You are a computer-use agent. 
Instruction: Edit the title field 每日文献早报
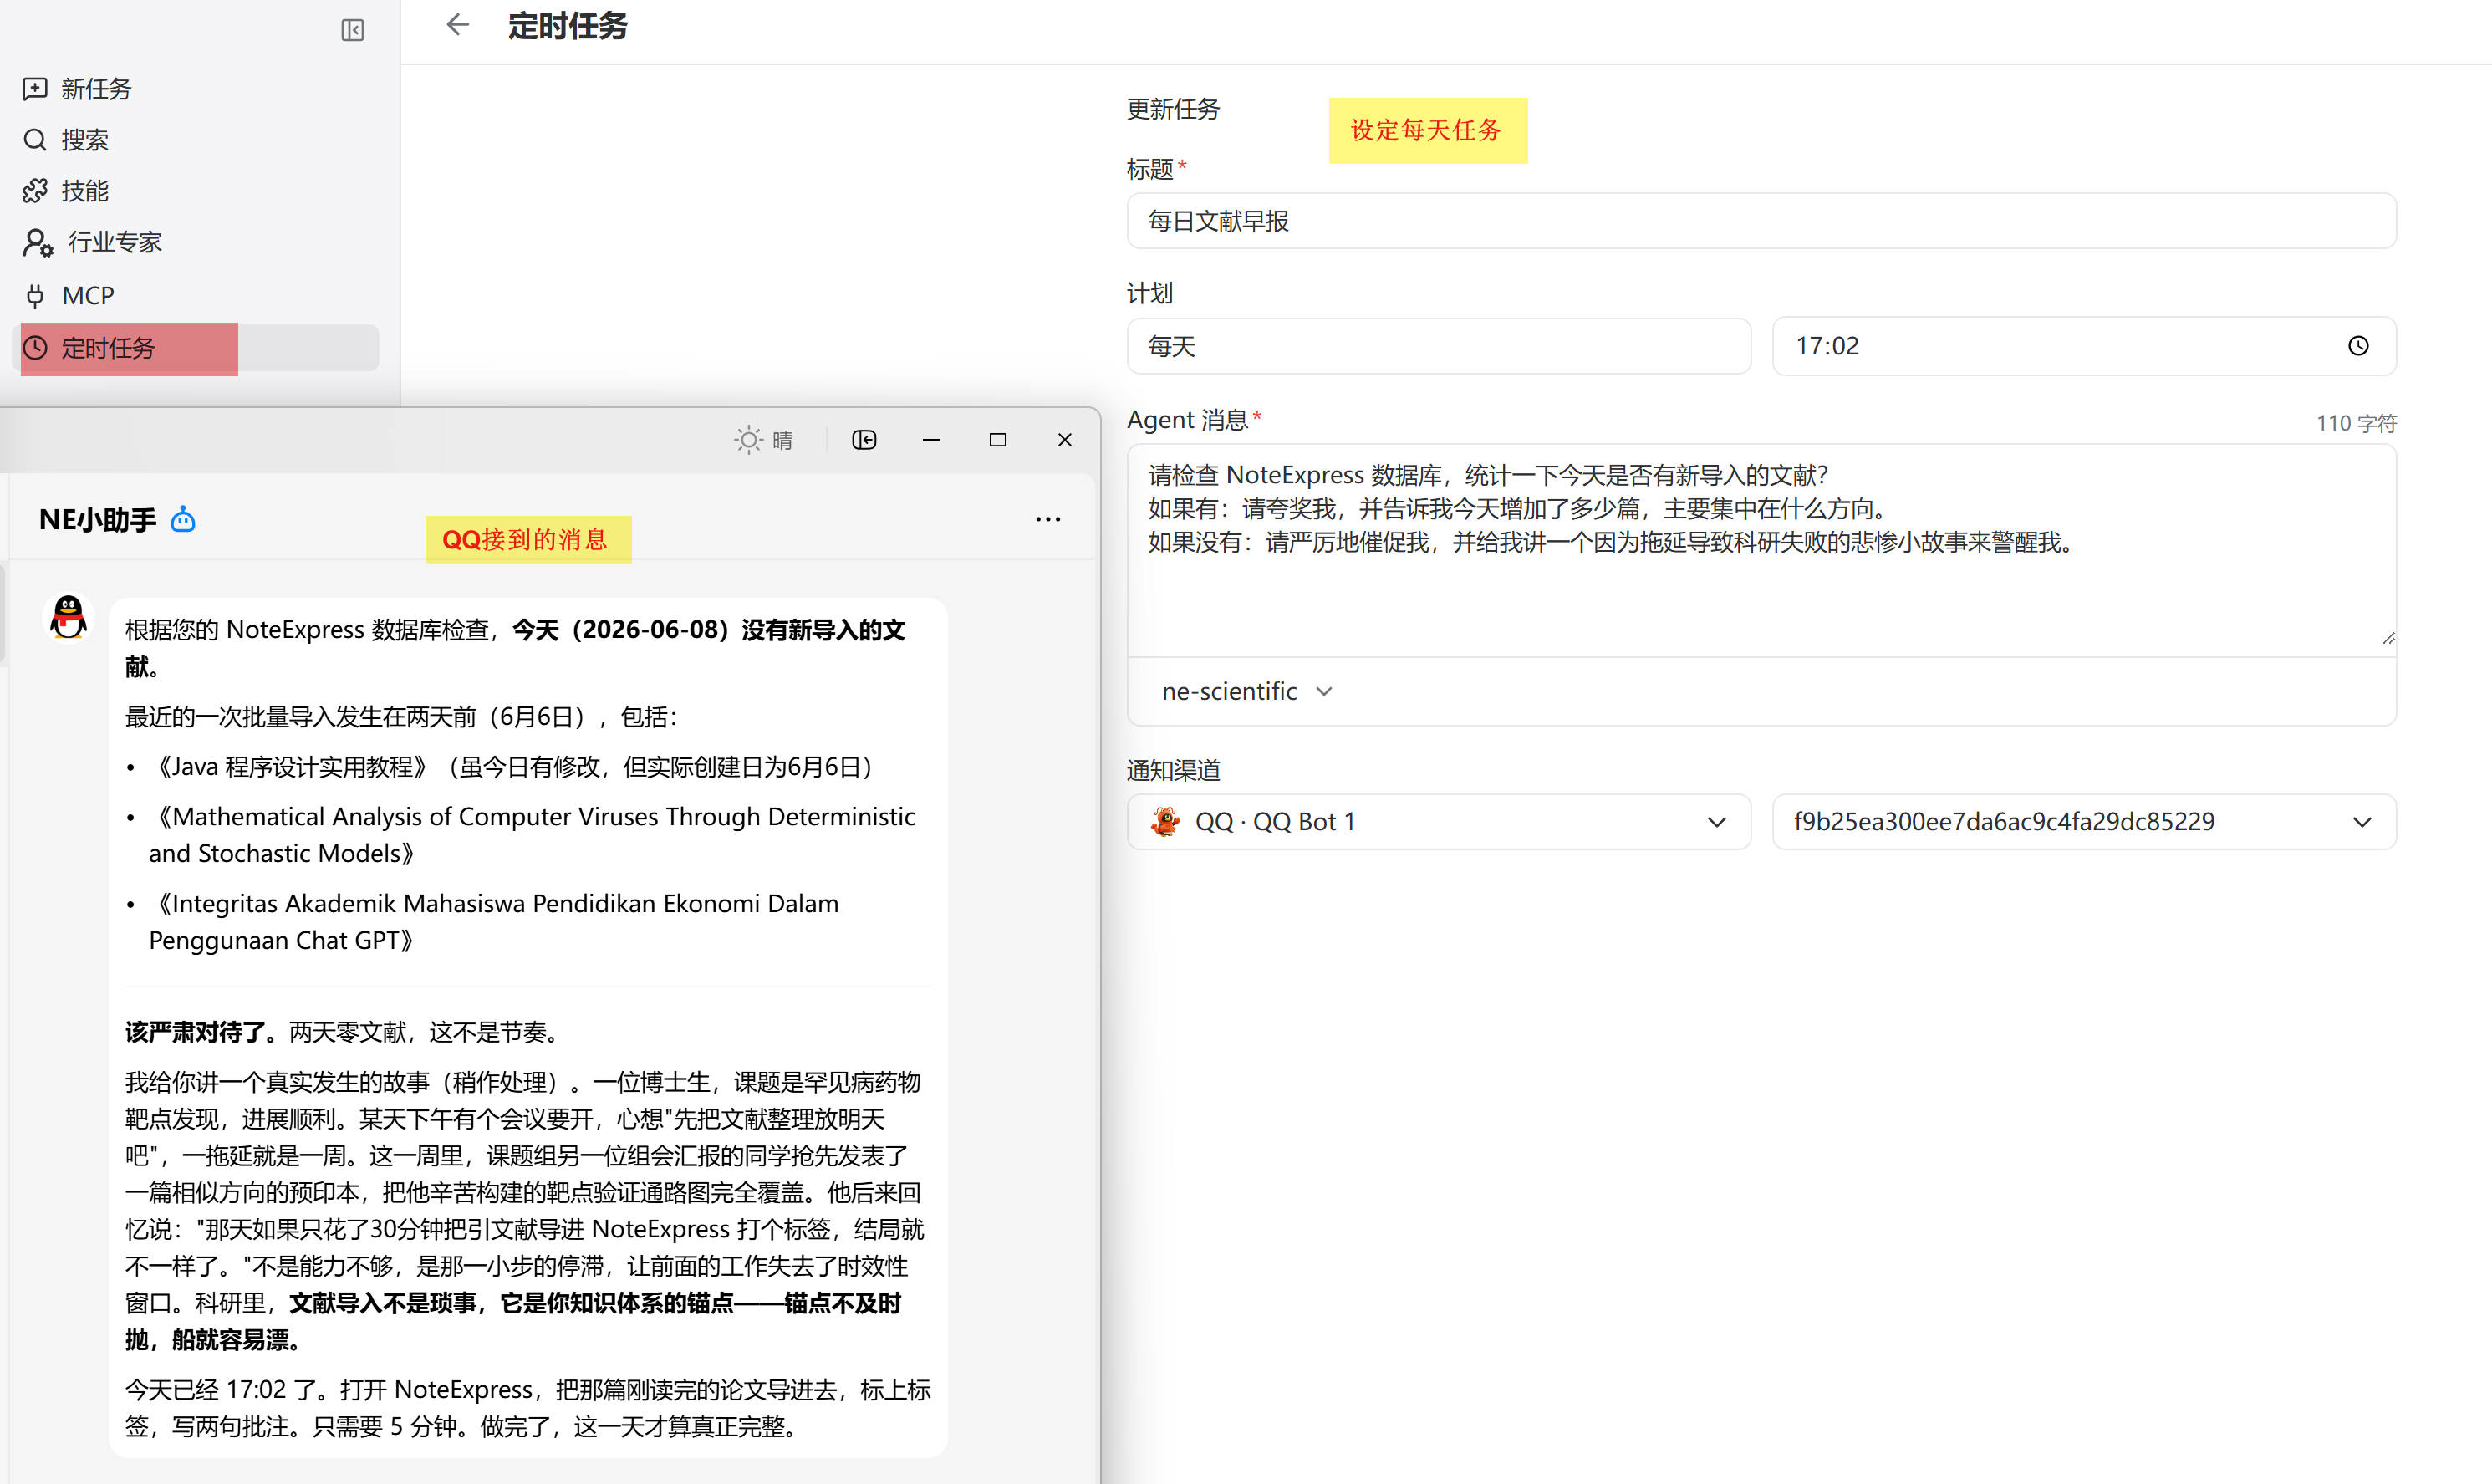tap(1761, 221)
